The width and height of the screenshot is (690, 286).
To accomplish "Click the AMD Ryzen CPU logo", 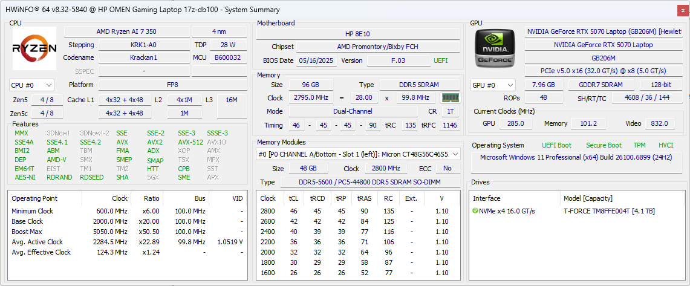I will (x=34, y=49).
